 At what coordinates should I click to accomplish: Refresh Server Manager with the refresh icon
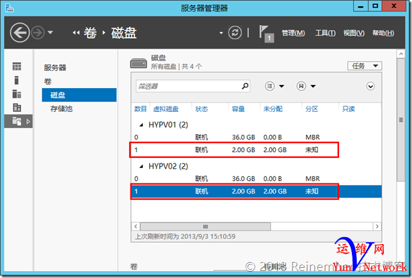coord(235,33)
